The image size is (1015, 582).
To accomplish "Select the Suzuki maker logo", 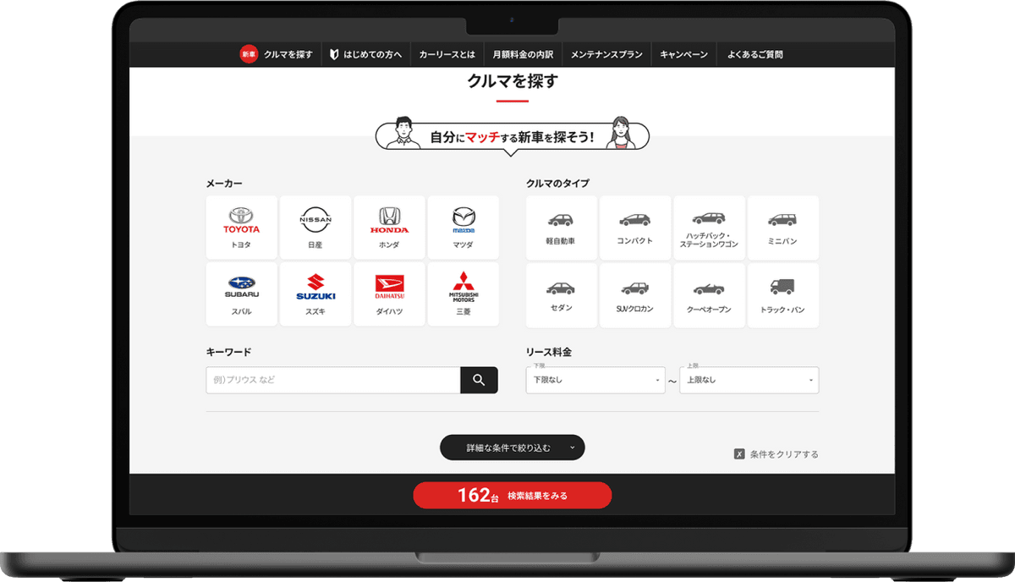I will point(315,287).
